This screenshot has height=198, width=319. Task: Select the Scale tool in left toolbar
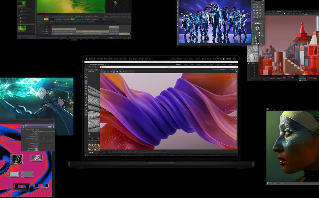pyautogui.click(x=86, y=88)
